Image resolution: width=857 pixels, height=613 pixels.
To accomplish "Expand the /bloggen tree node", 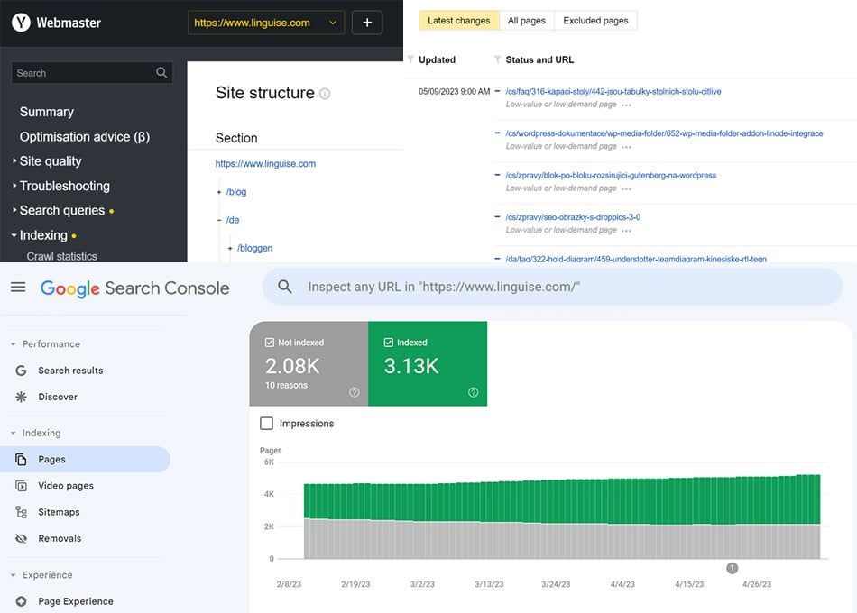I will [229, 248].
